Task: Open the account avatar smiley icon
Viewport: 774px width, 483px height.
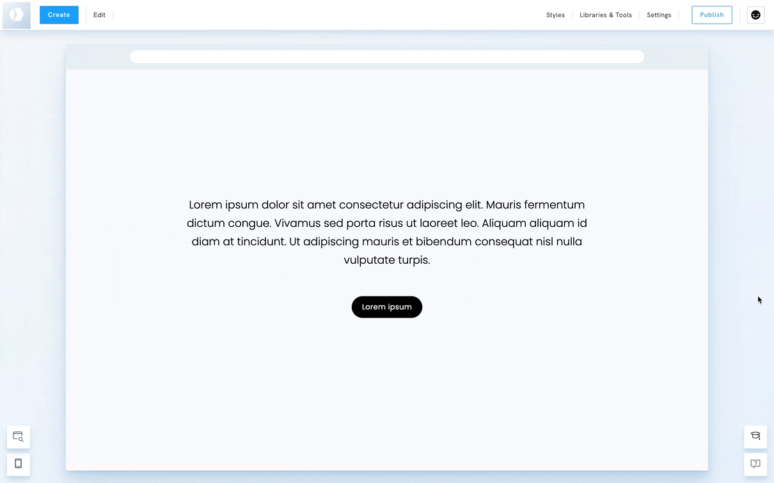Action: click(x=755, y=15)
